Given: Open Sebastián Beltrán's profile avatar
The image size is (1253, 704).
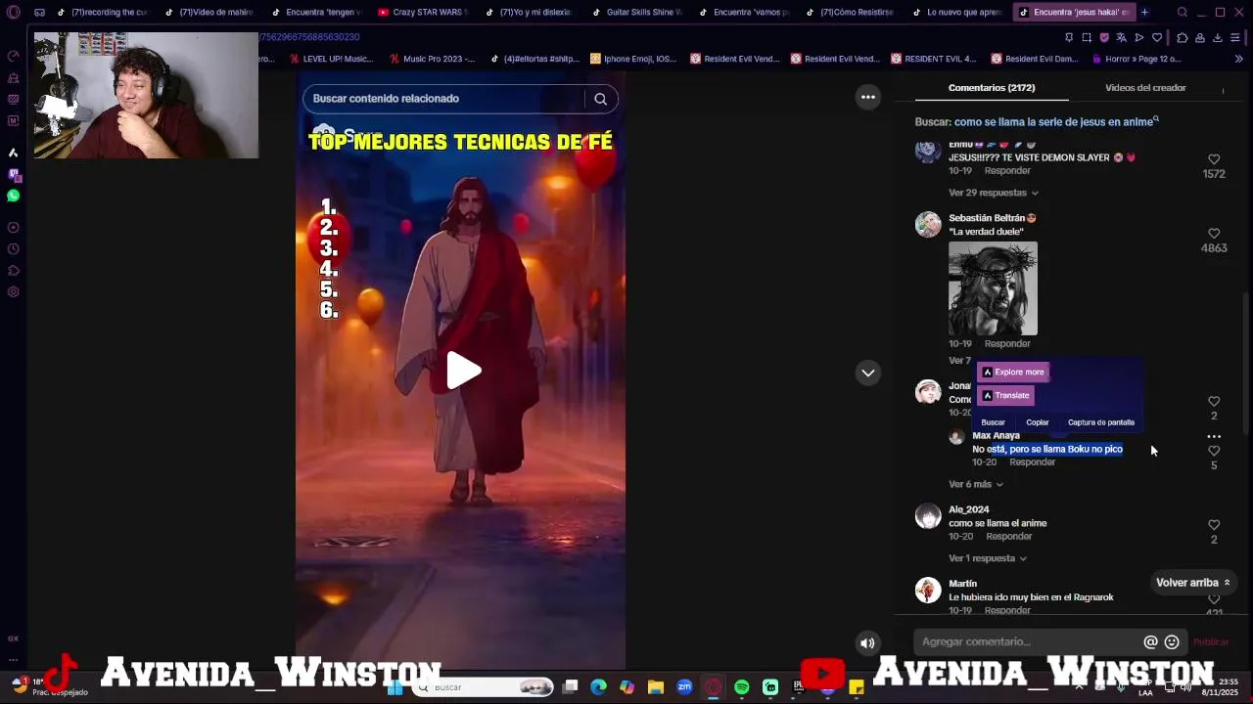Looking at the screenshot, I should click(928, 225).
